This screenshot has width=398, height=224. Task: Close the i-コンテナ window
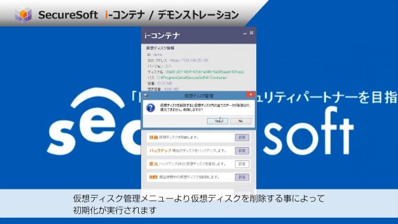(251, 33)
